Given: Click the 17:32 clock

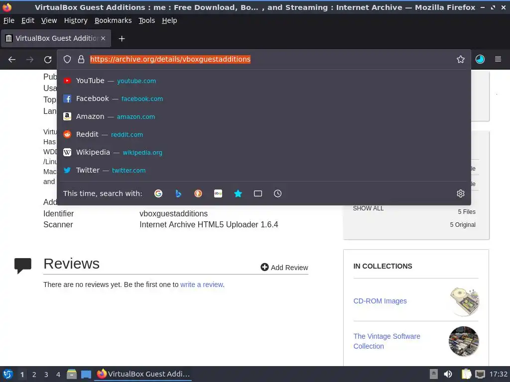Looking at the screenshot, I should [x=498, y=374].
